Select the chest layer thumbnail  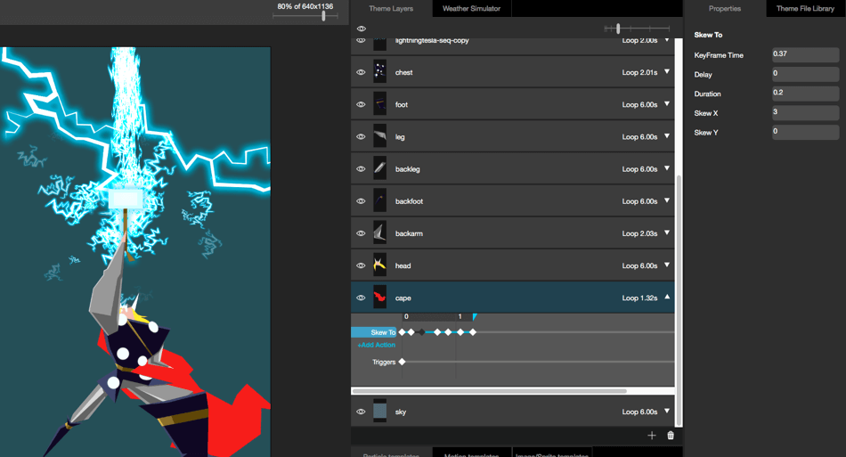point(380,72)
